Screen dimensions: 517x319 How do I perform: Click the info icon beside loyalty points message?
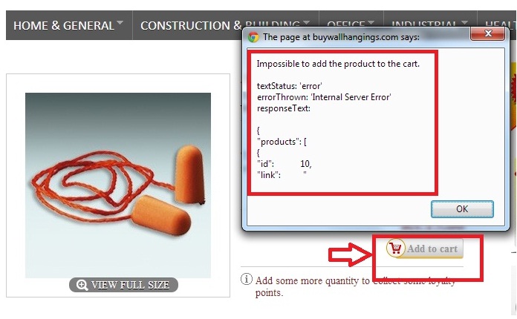click(247, 279)
